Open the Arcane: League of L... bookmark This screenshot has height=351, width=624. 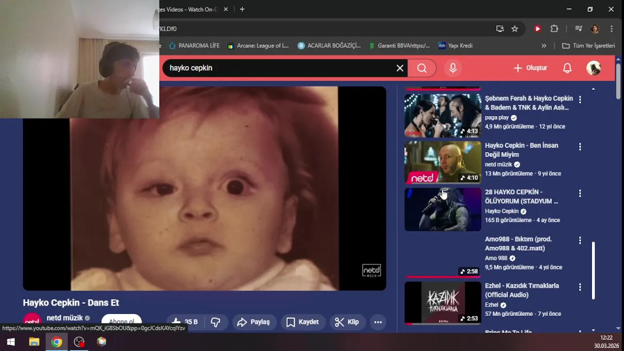click(x=258, y=46)
